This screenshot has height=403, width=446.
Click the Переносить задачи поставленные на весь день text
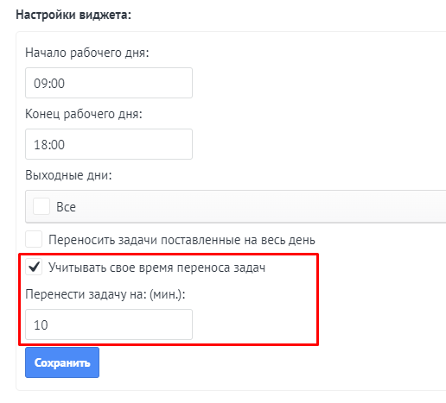point(182,240)
